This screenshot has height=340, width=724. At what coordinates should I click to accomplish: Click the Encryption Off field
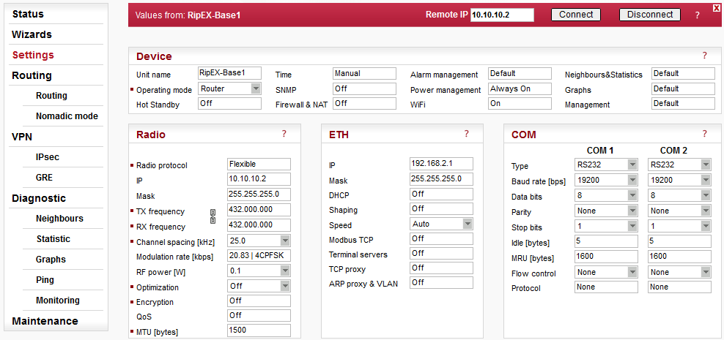(x=259, y=301)
